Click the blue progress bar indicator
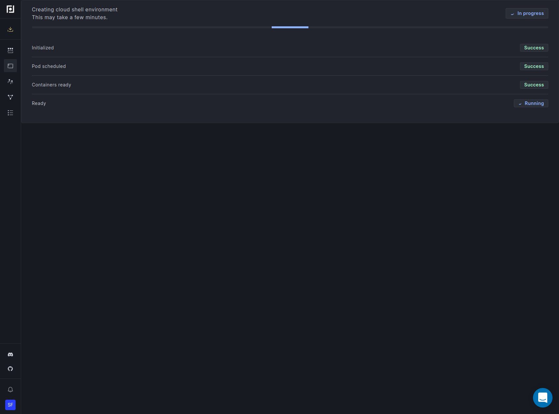Screen dimensions: 559x414 (290, 27)
